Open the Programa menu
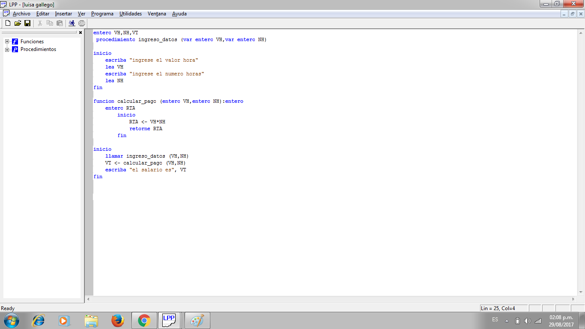The width and height of the screenshot is (585, 329). 102,13
